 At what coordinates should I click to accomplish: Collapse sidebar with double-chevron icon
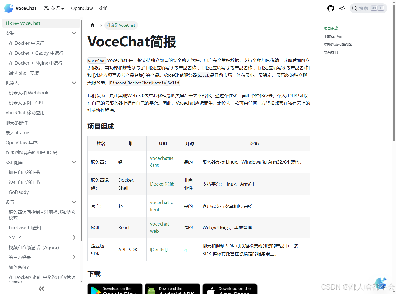pos(41,289)
